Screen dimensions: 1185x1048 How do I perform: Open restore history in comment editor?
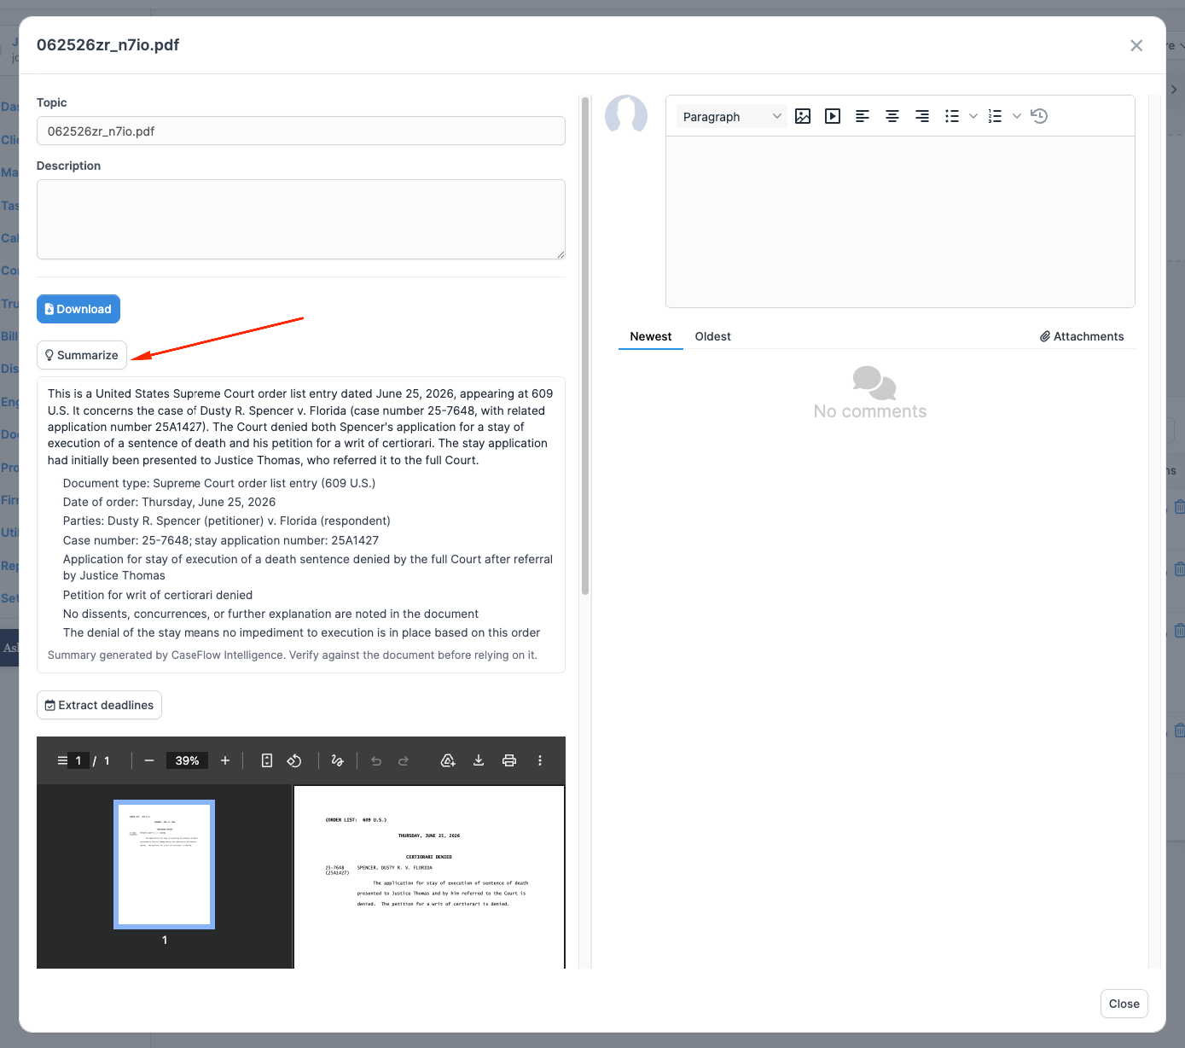click(1039, 116)
